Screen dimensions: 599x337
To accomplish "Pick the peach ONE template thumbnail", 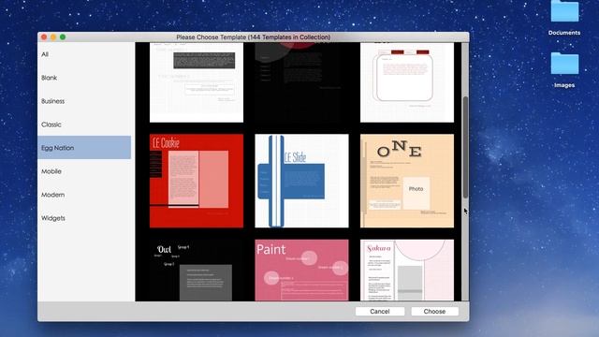I will coord(407,181).
